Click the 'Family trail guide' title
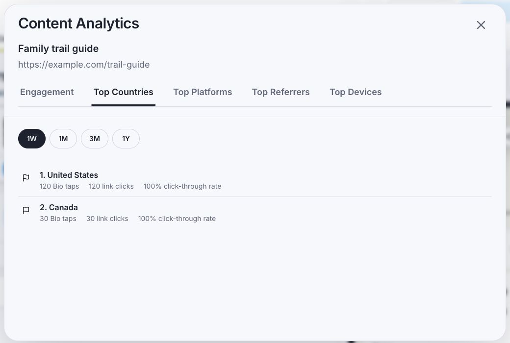This screenshot has height=343, width=510. coord(58,49)
